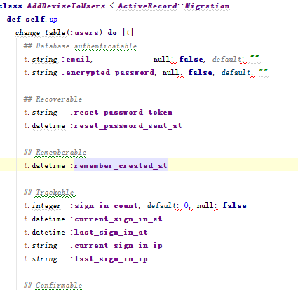Click the change_table method call

coord(40,32)
